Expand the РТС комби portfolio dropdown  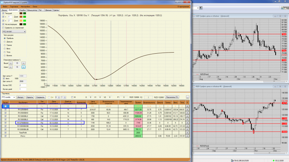click(8, 97)
